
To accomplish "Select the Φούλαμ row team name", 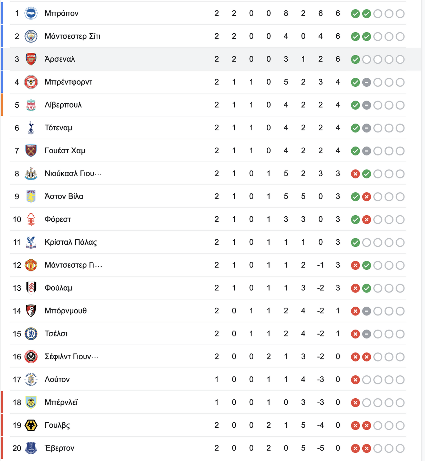I will pyautogui.click(x=58, y=288).
